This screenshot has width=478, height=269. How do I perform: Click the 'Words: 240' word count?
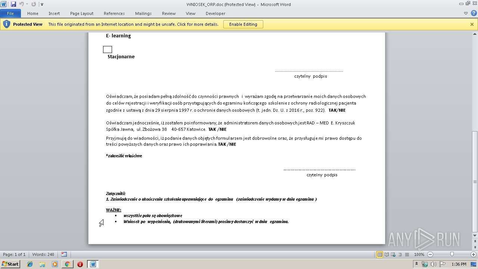pyautogui.click(x=43, y=254)
